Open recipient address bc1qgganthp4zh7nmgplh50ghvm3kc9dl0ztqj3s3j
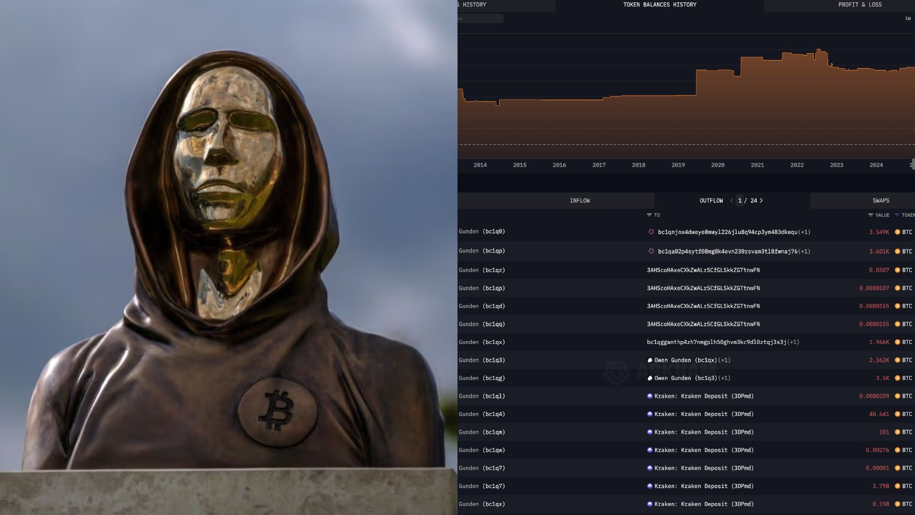The height and width of the screenshot is (515, 915). point(717,342)
